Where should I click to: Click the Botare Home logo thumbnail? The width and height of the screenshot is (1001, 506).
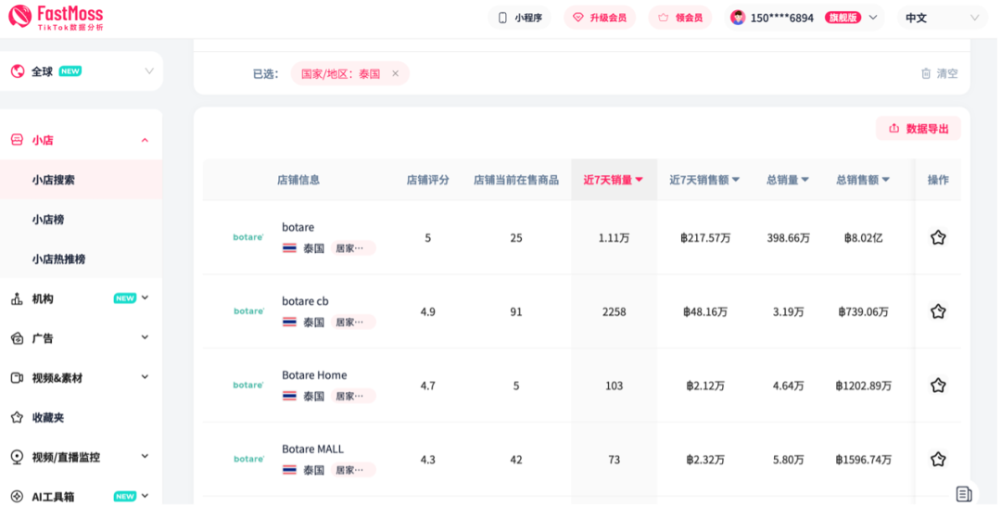[x=248, y=386]
